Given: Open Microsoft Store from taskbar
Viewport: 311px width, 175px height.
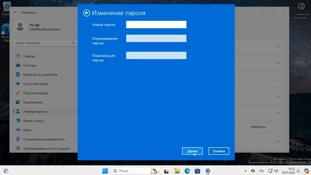Looking at the screenshot, I should [x=197, y=171].
